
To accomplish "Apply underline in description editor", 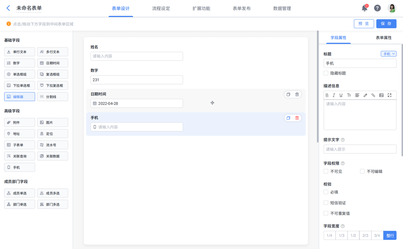I will (341, 95).
